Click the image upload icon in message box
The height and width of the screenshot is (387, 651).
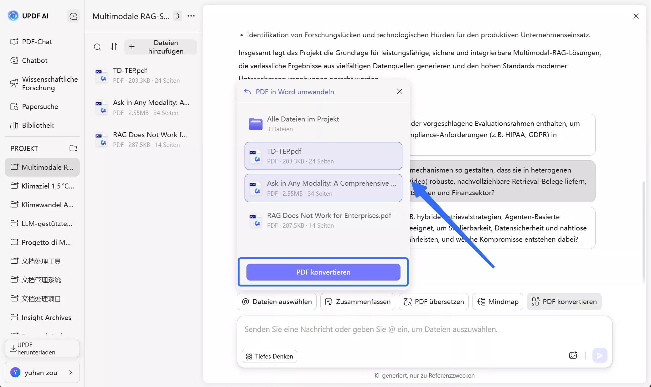tap(573, 355)
